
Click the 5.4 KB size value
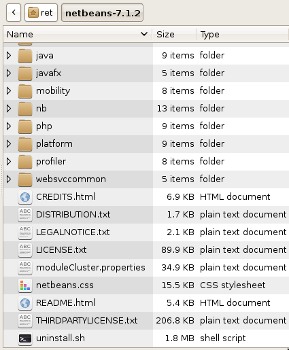point(180,302)
